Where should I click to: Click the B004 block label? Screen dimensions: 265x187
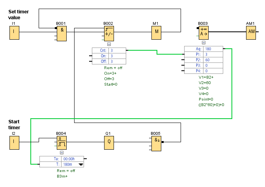pyautogui.click(x=61, y=134)
